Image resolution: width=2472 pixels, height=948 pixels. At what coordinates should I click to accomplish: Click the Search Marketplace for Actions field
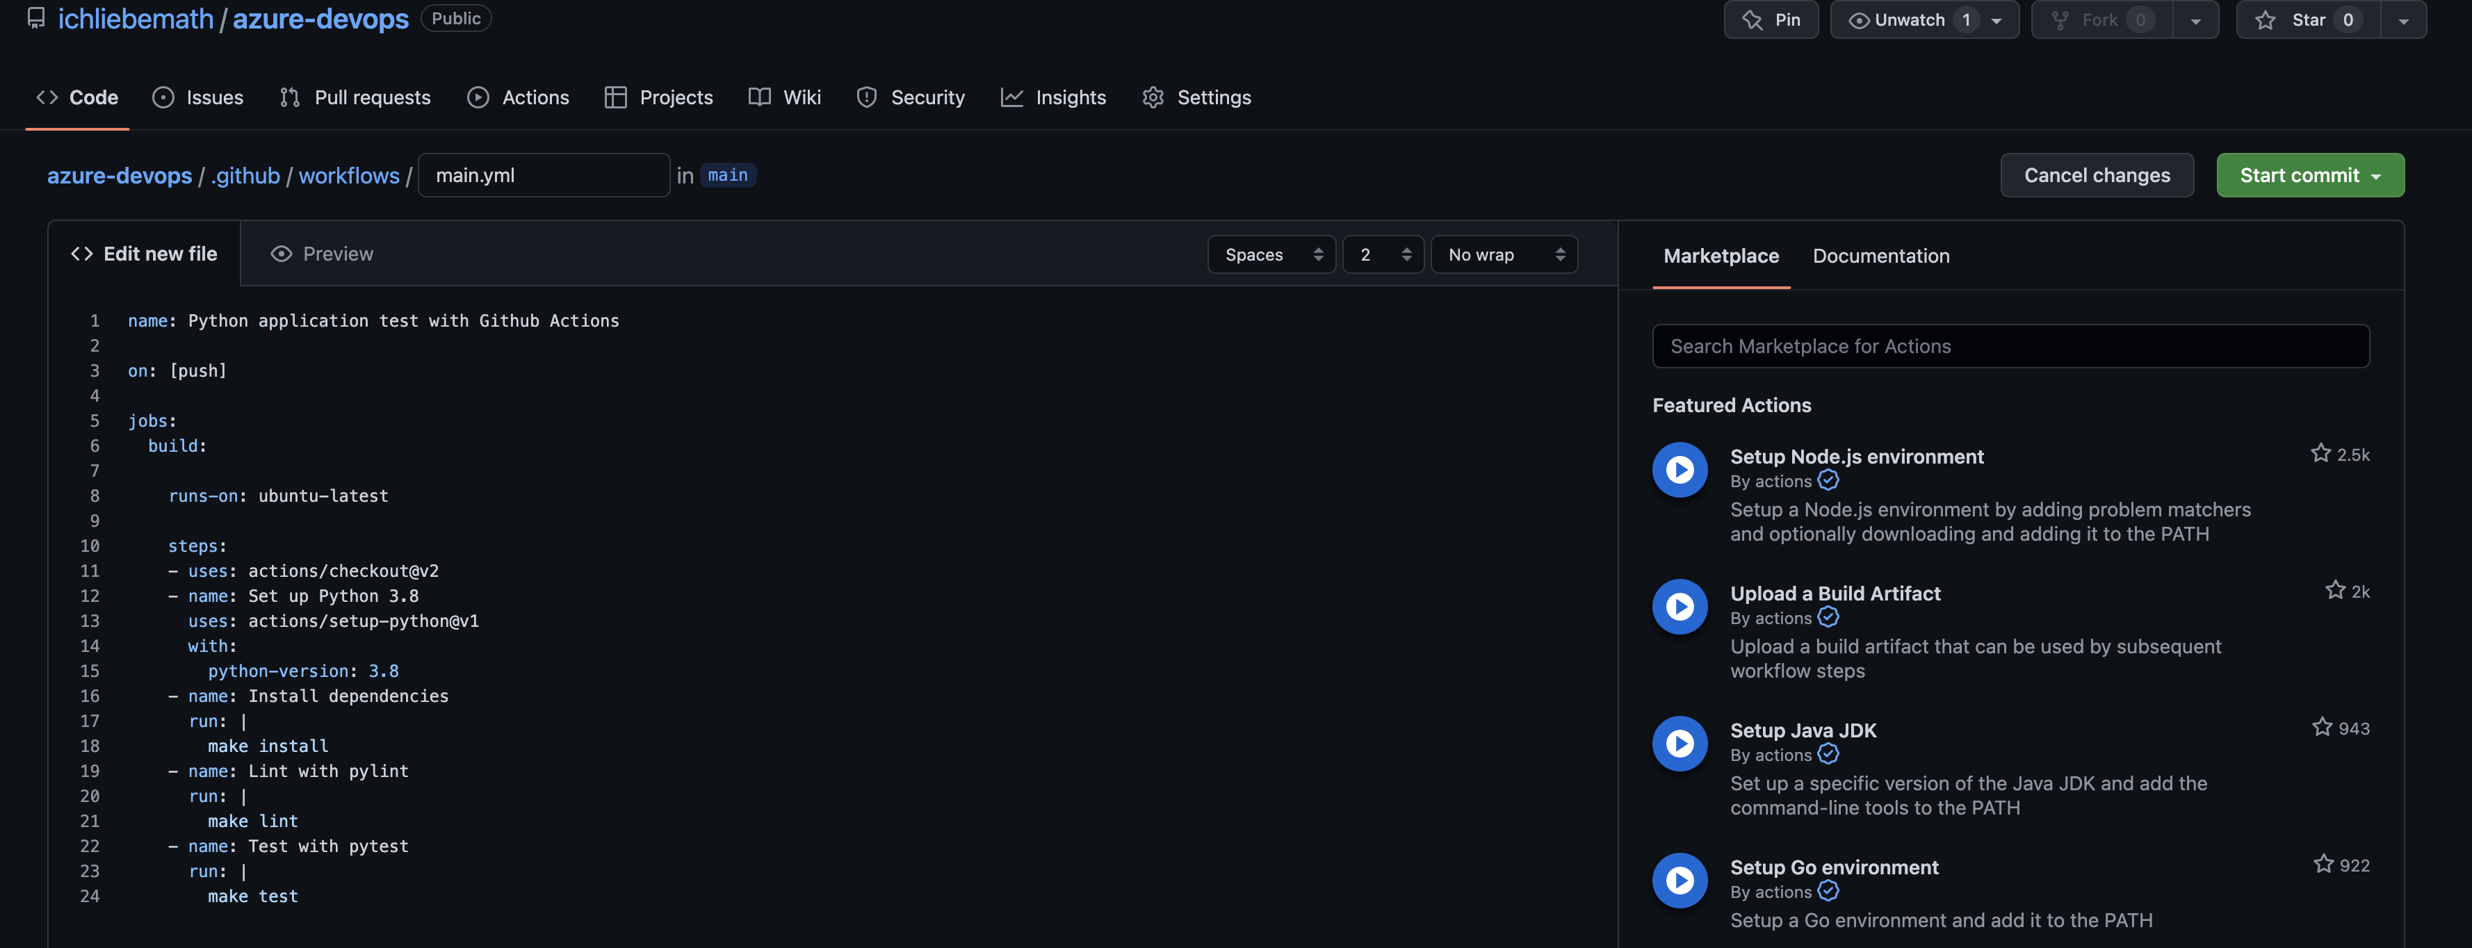pos(2010,345)
